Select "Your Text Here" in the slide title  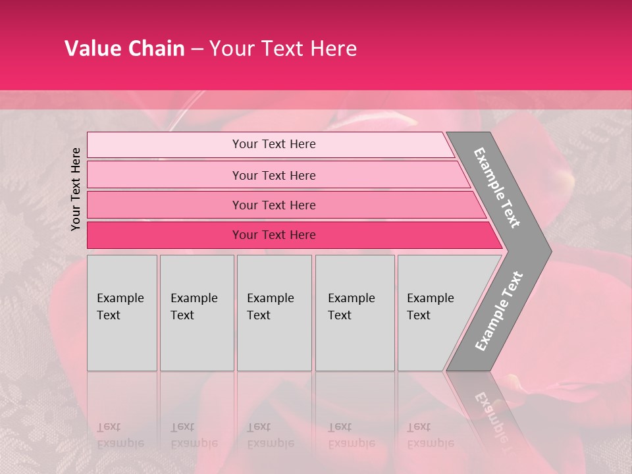pos(283,49)
